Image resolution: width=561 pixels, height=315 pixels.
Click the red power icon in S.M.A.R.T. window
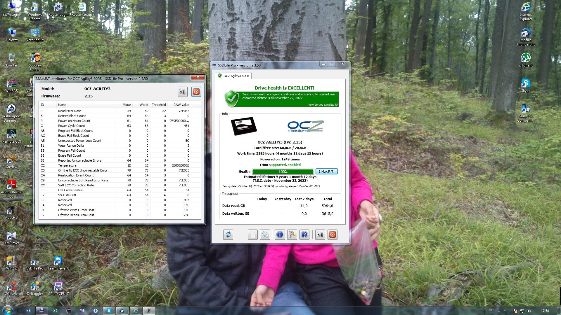coord(196,92)
